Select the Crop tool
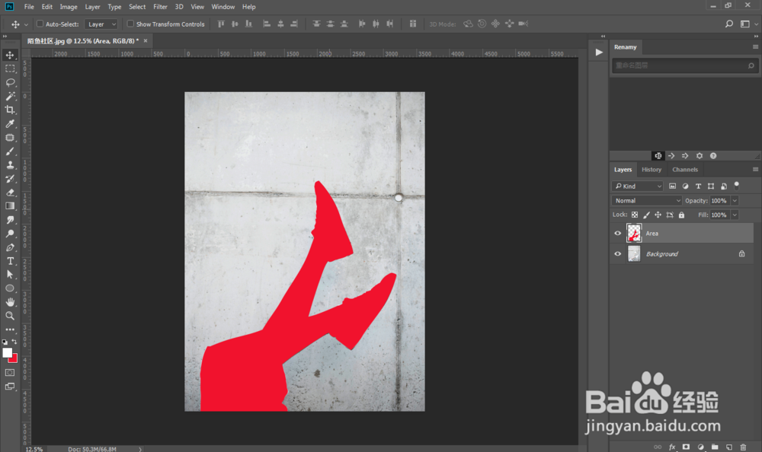Screen dimensions: 762x452 click(10, 110)
